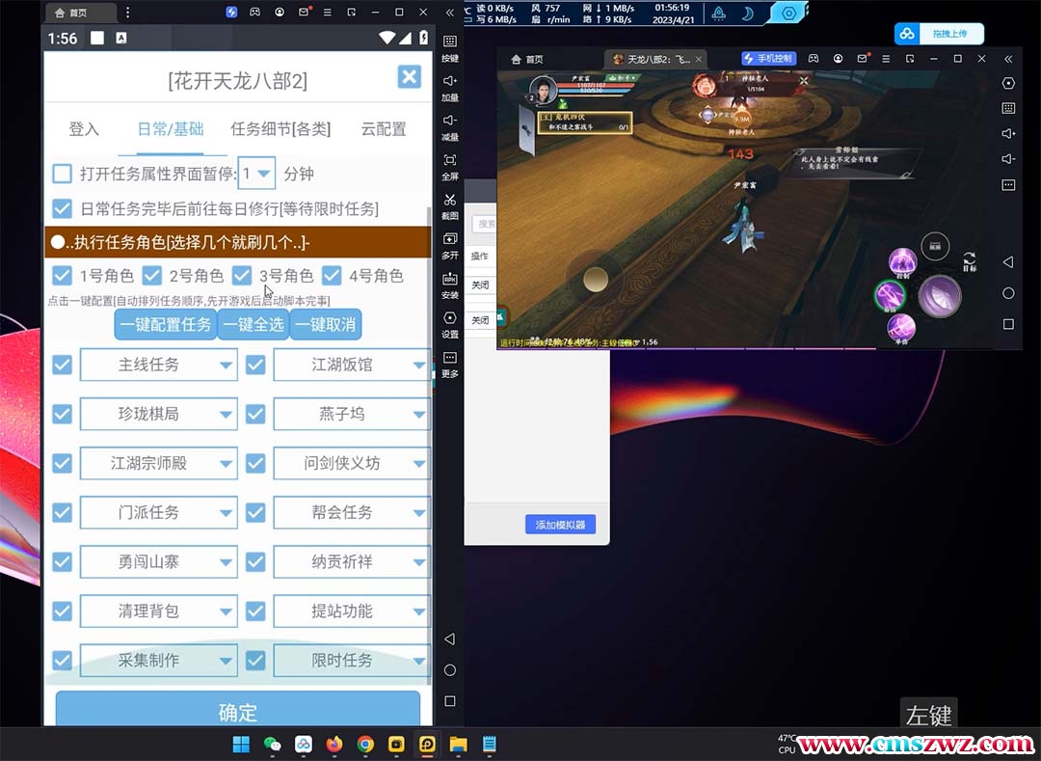This screenshot has height=761, width=1041.
Task: Click the 一键配置任务 button
Action: pyautogui.click(x=166, y=324)
